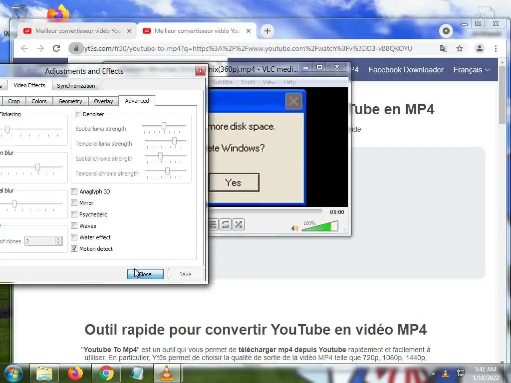
Task: Click the Temporal chroma strength slider
Action: pos(165,171)
